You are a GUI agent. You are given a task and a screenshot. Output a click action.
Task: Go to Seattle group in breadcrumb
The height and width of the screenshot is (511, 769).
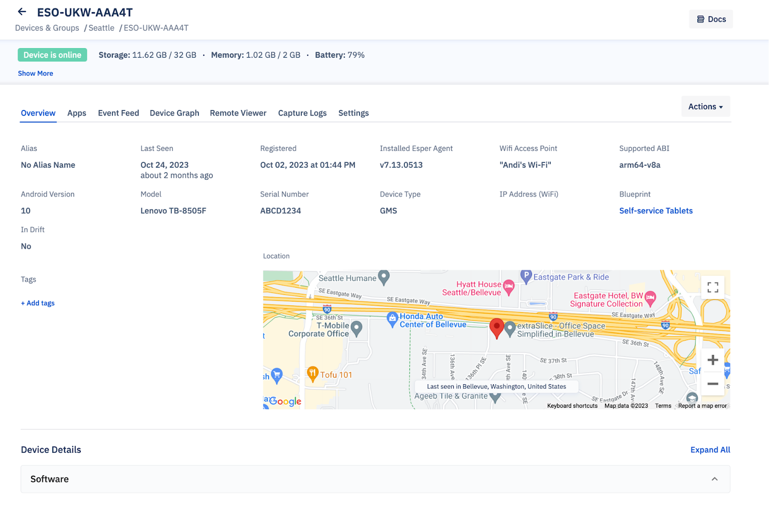[x=101, y=28]
